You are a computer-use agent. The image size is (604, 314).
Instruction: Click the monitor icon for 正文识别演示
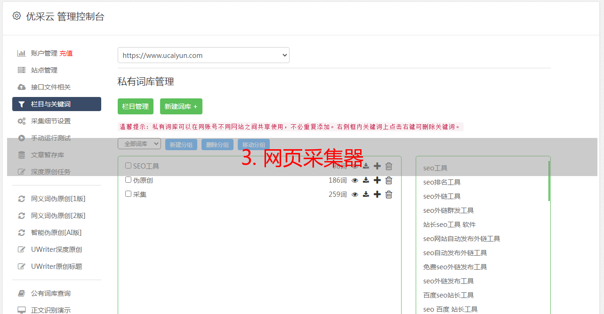point(22,310)
